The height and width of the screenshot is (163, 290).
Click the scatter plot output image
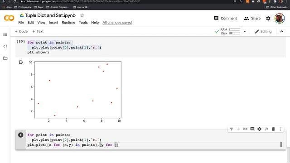tap(75, 91)
